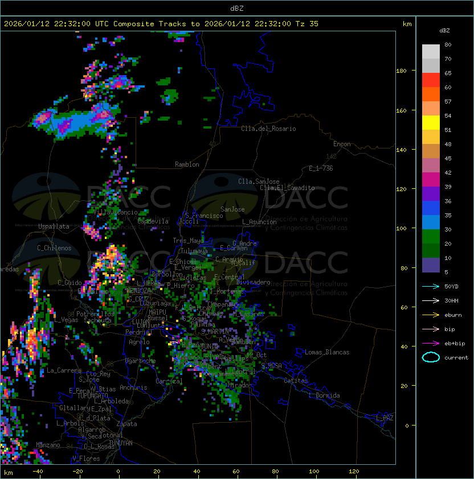Select the slate swatch between 10 and 5
The width and height of the screenshot is (474, 479).
(x=431, y=265)
